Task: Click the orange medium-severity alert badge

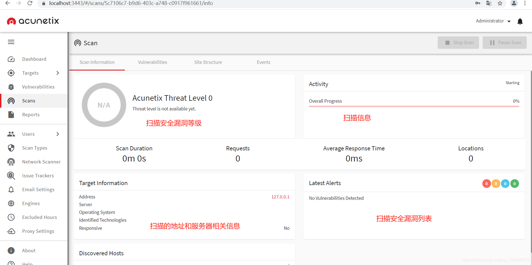Action: 496,183
